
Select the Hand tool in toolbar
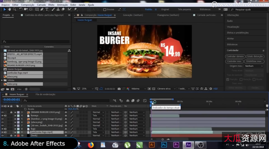9,9
